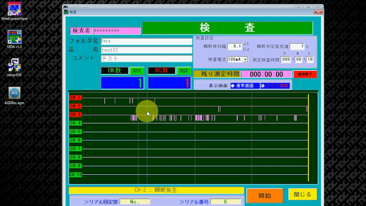Select the setup.EXE desktop icon
The height and width of the screenshot is (206, 366).
pos(14,67)
